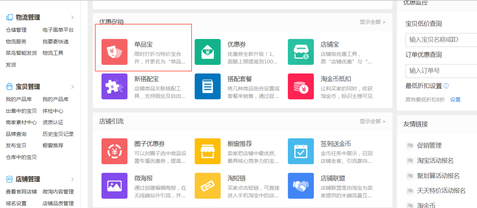Focus the 输入宝贝名称或ID field
The image size is (477, 208).
[441, 40]
